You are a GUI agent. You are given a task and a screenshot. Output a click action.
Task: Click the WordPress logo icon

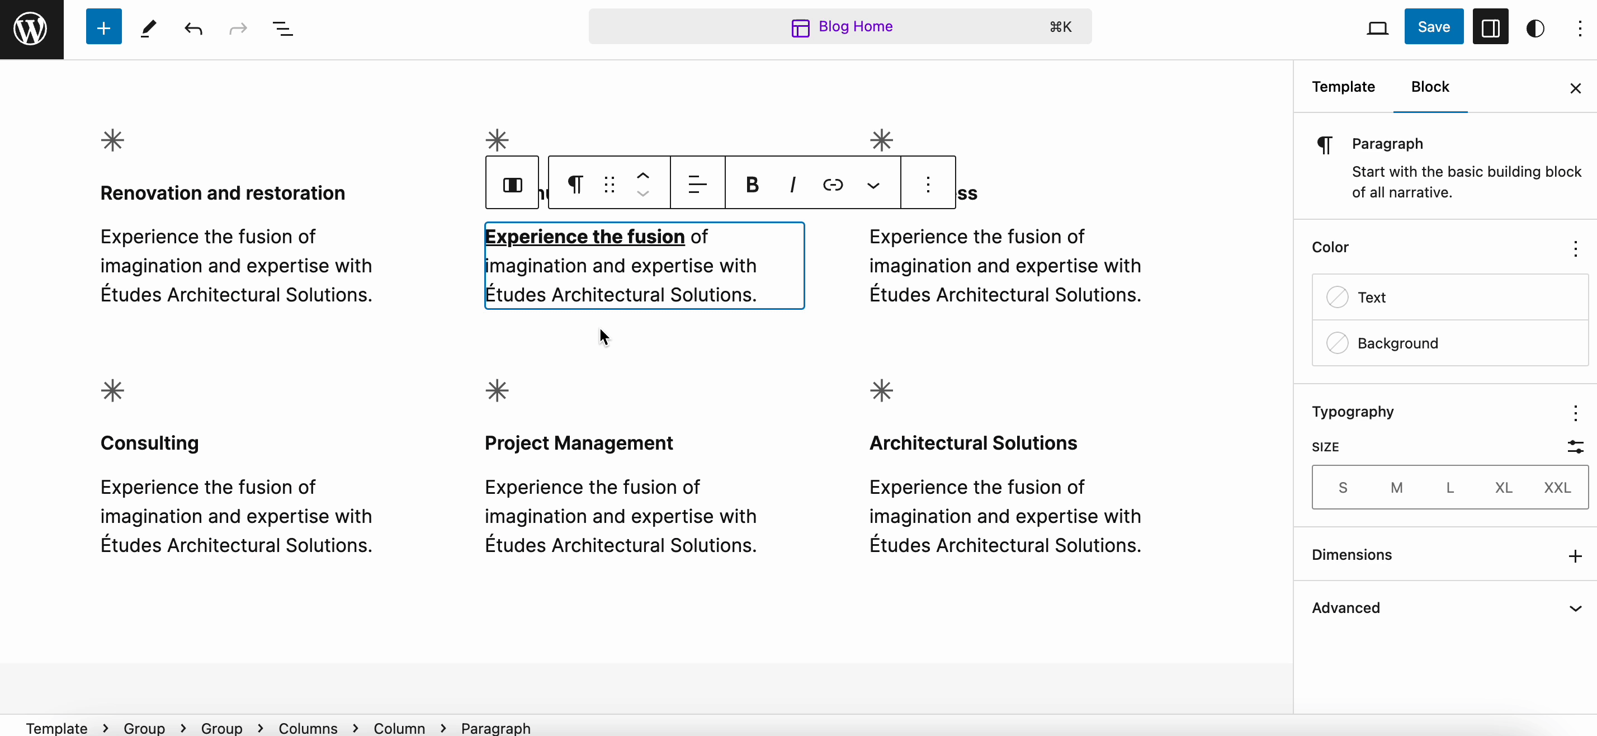click(31, 29)
